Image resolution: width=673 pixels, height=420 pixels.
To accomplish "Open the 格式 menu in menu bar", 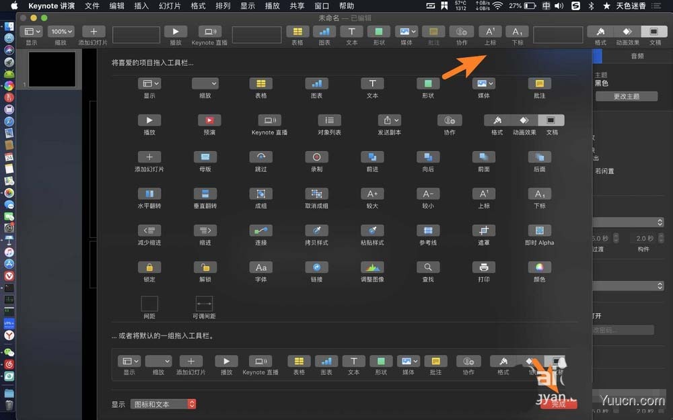I will tap(198, 5).
